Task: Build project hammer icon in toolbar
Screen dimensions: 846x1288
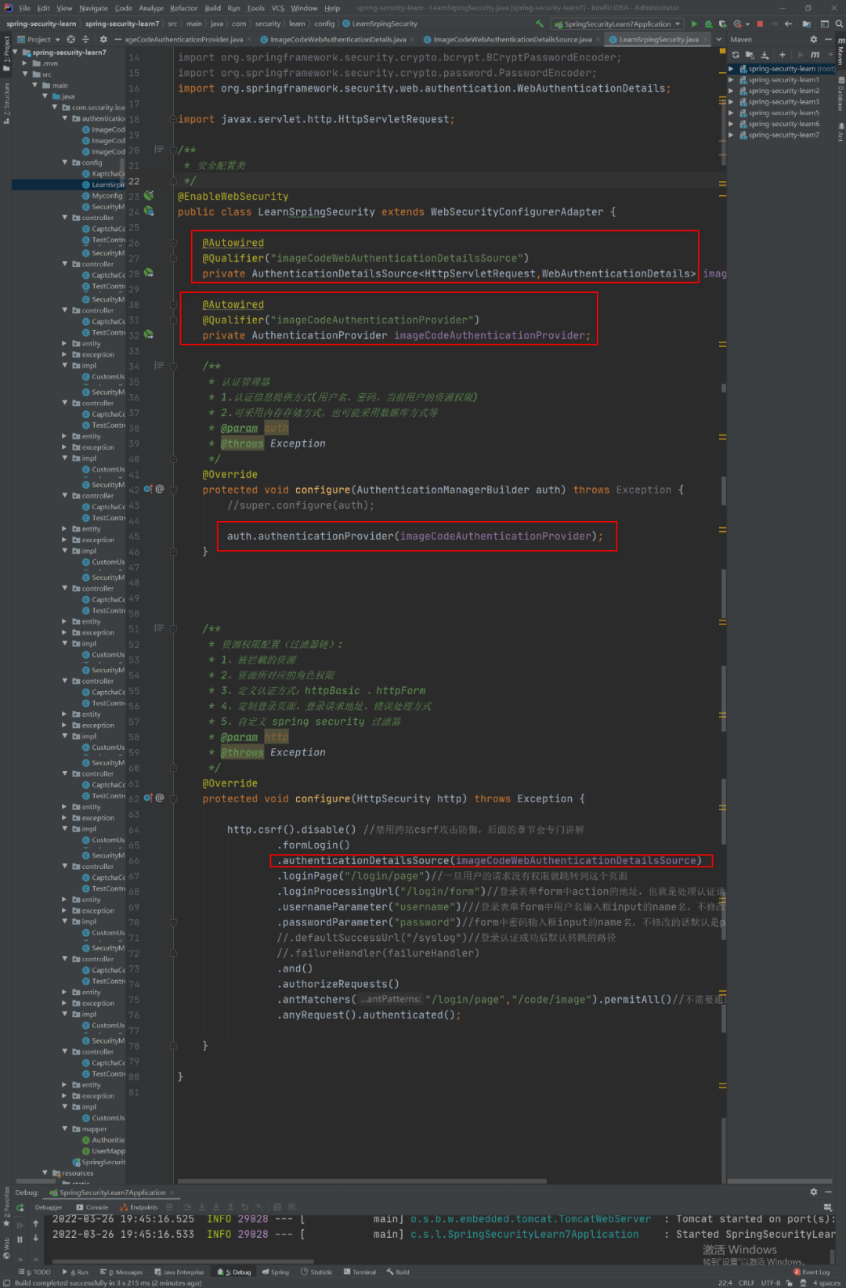Action: tap(539, 24)
